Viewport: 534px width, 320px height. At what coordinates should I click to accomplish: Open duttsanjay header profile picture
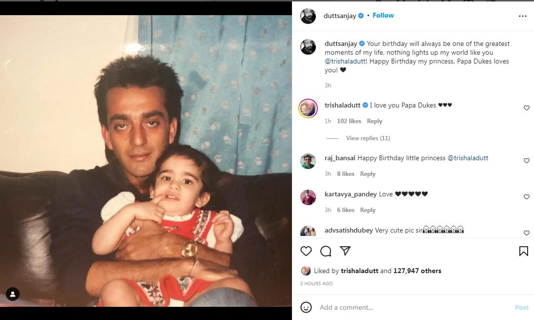click(308, 16)
